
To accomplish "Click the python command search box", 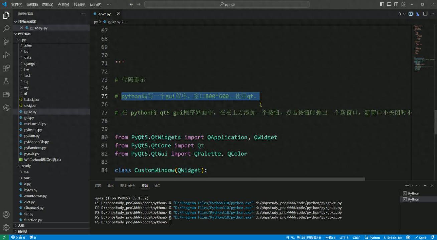I will pyautogui.click(x=227, y=4).
